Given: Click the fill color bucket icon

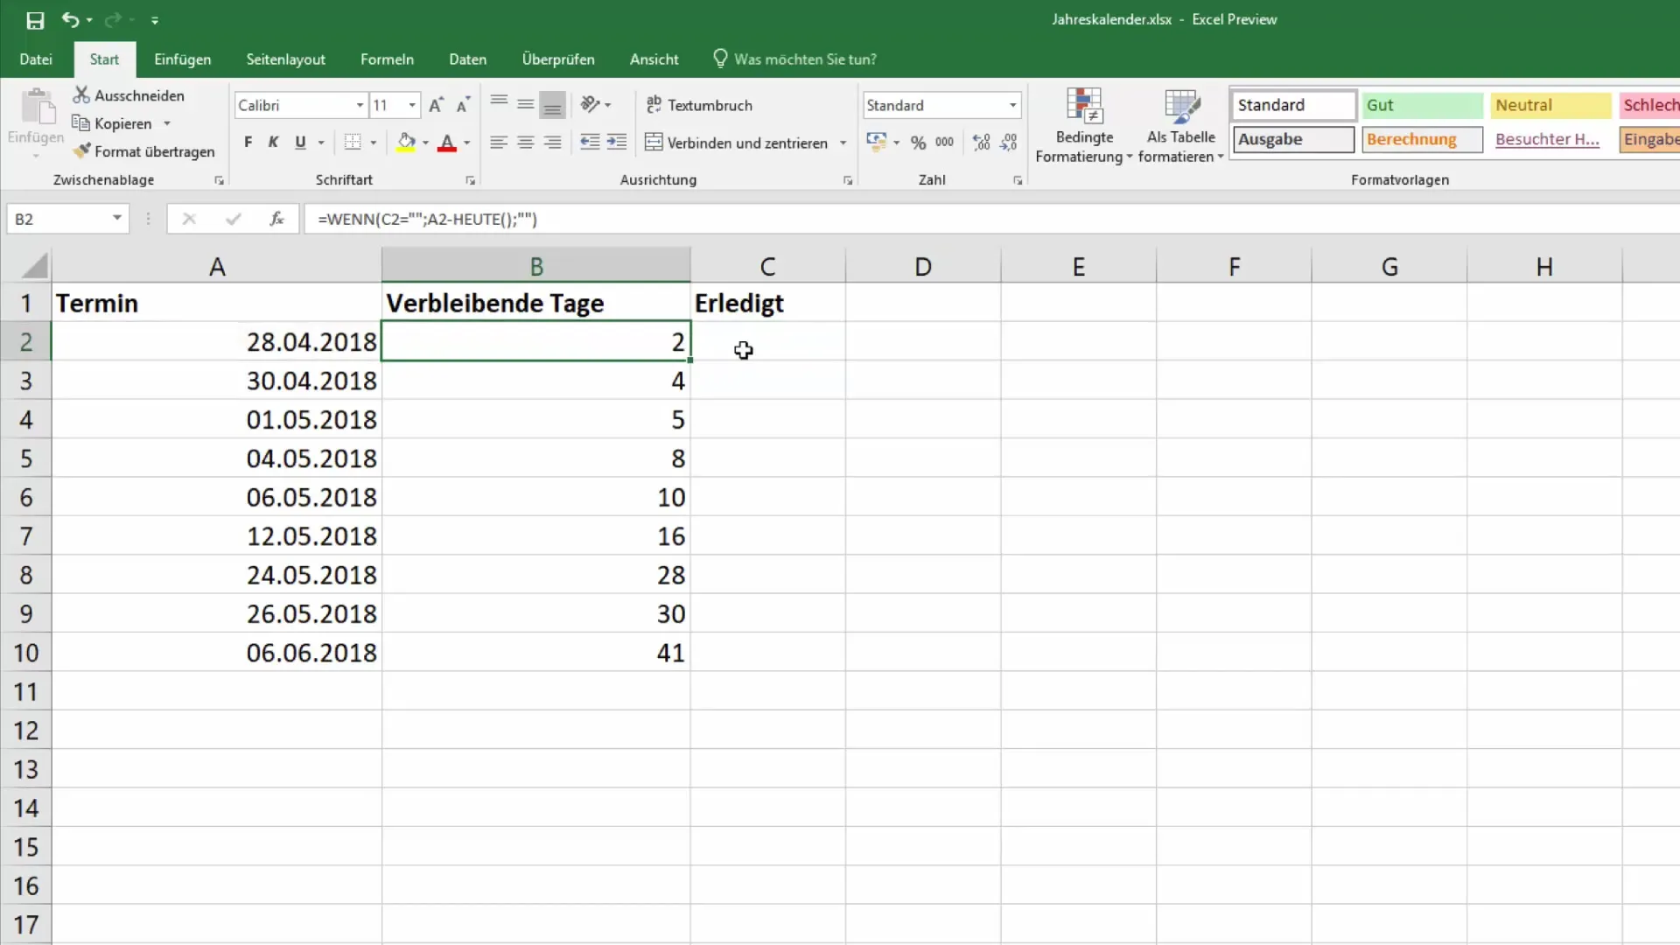Looking at the screenshot, I should click(406, 143).
